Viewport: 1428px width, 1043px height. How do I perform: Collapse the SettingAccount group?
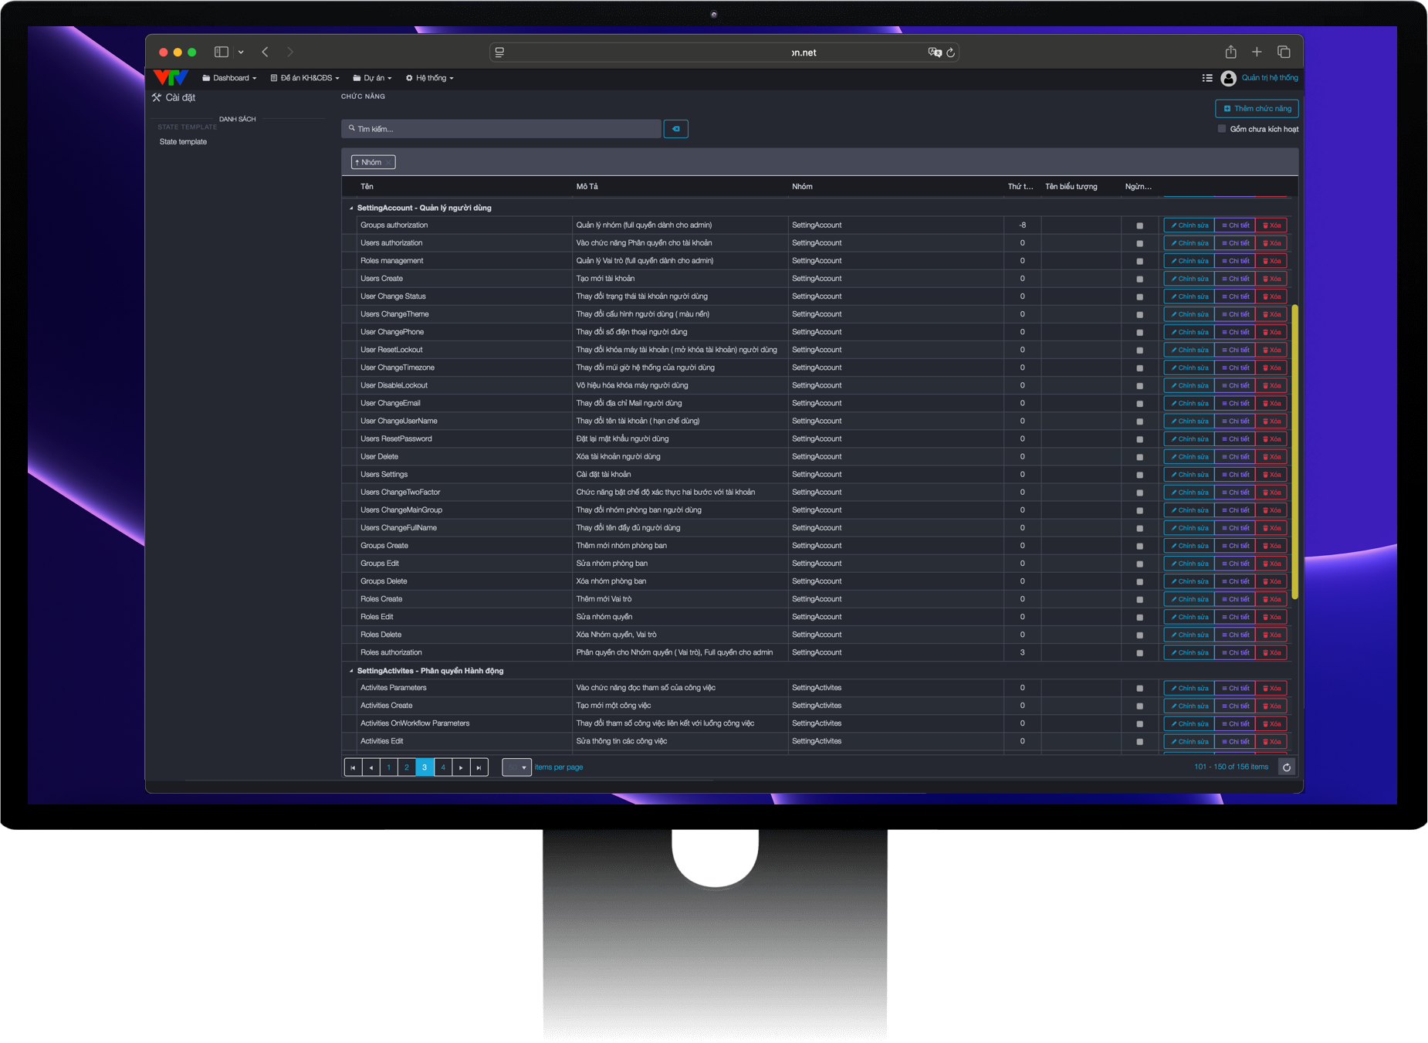(x=351, y=208)
